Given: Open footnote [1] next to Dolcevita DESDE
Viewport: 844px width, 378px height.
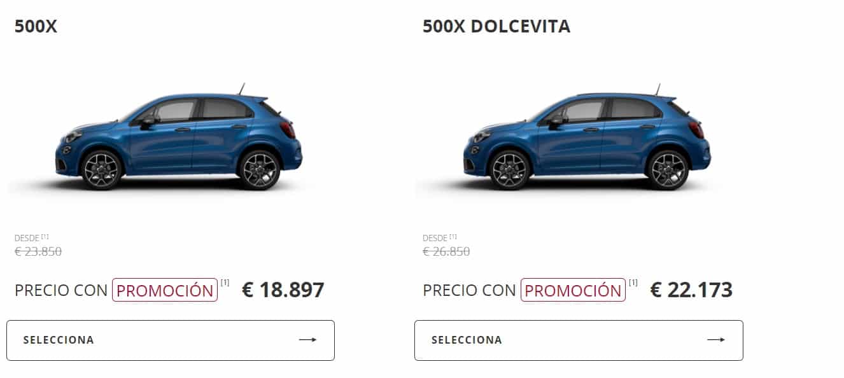Looking at the screenshot, I should click(453, 237).
